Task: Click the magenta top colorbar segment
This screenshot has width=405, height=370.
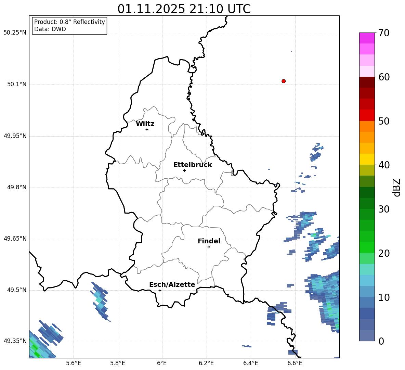Action: point(367,38)
